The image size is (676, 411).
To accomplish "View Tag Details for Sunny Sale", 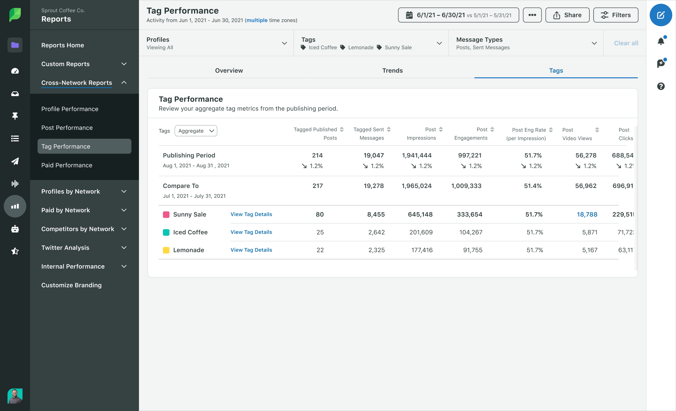I will (x=251, y=214).
